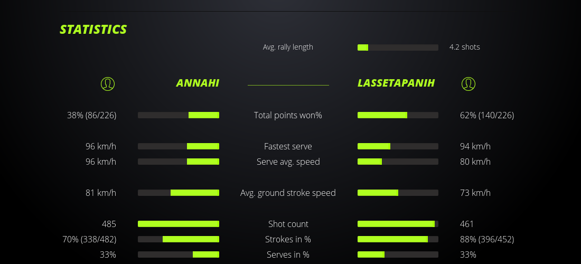Viewport: 581px width, 264px height.
Task: Click Annahi's player profile icon
Action: click(x=107, y=83)
